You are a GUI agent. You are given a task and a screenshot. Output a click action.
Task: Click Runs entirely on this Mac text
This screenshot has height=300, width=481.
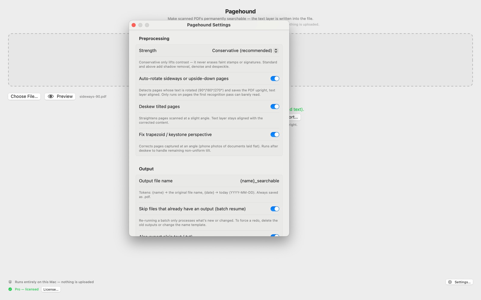pyautogui.click(x=54, y=282)
